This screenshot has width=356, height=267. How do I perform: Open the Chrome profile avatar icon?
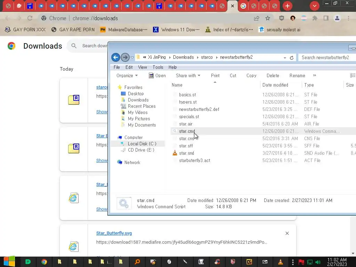click(337, 18)
